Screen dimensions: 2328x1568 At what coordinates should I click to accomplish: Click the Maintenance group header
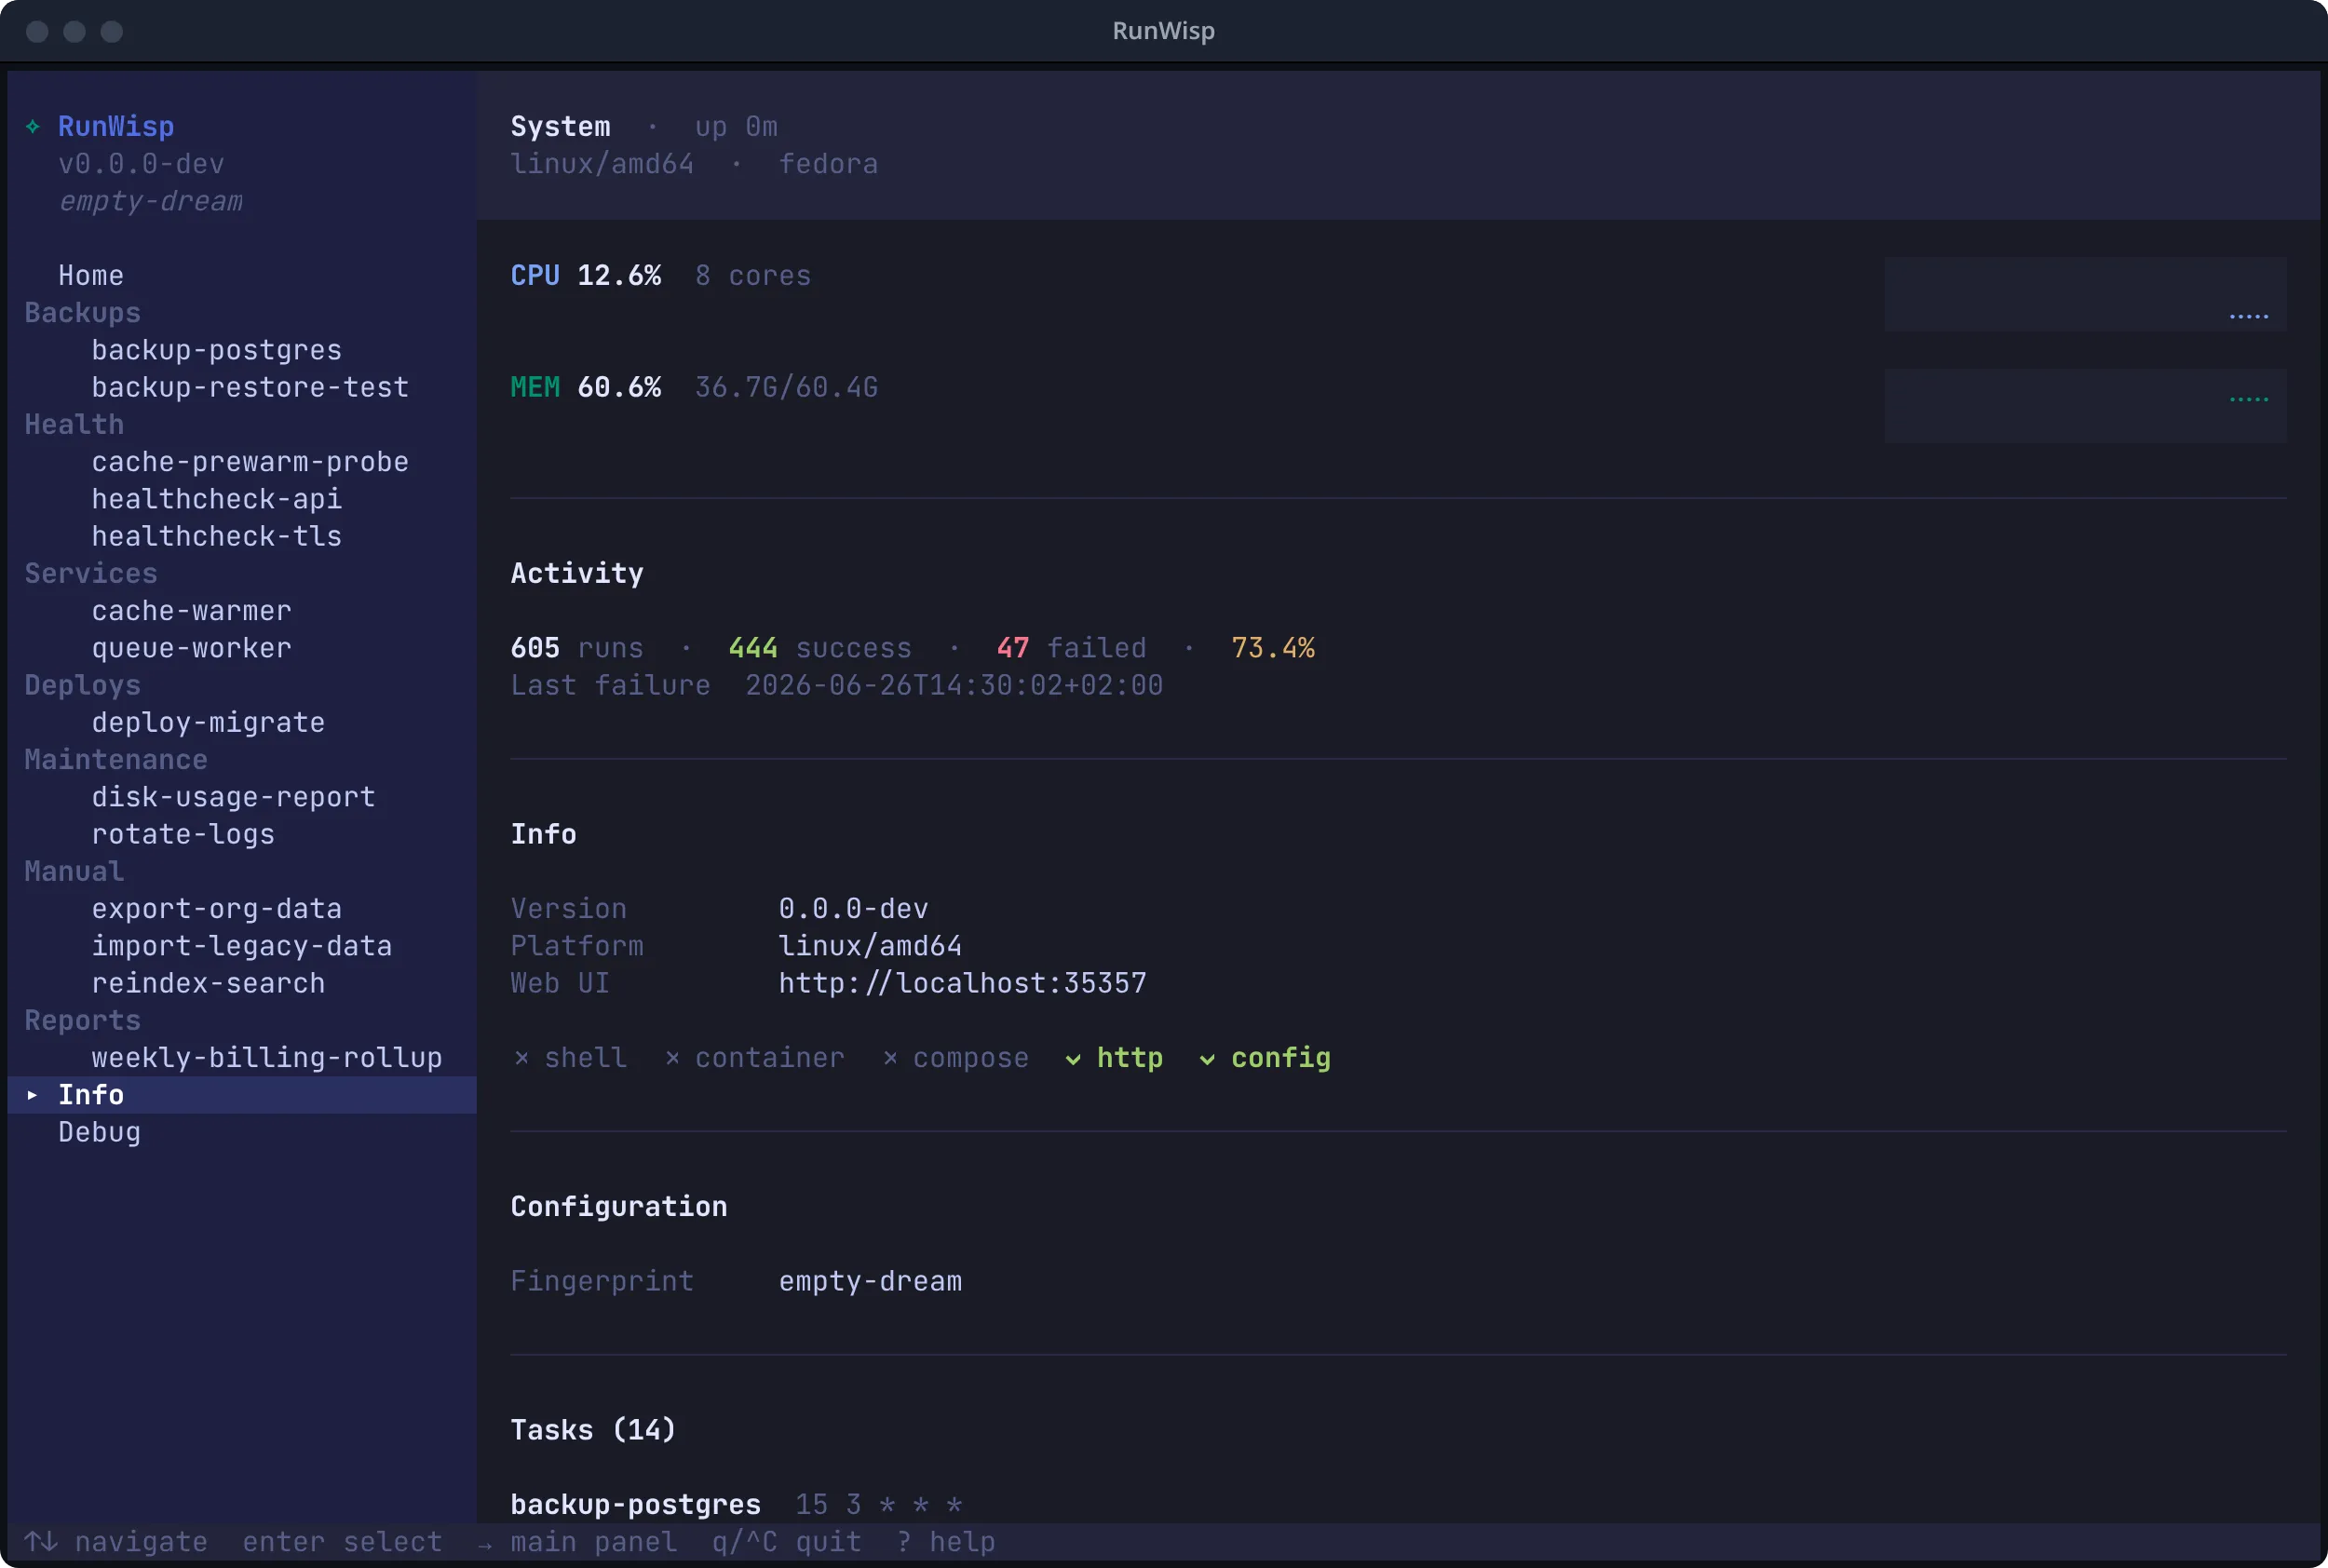[116, 760]
